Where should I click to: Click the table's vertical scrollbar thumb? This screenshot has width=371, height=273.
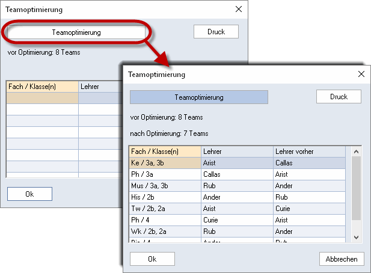tap(356, 188)
